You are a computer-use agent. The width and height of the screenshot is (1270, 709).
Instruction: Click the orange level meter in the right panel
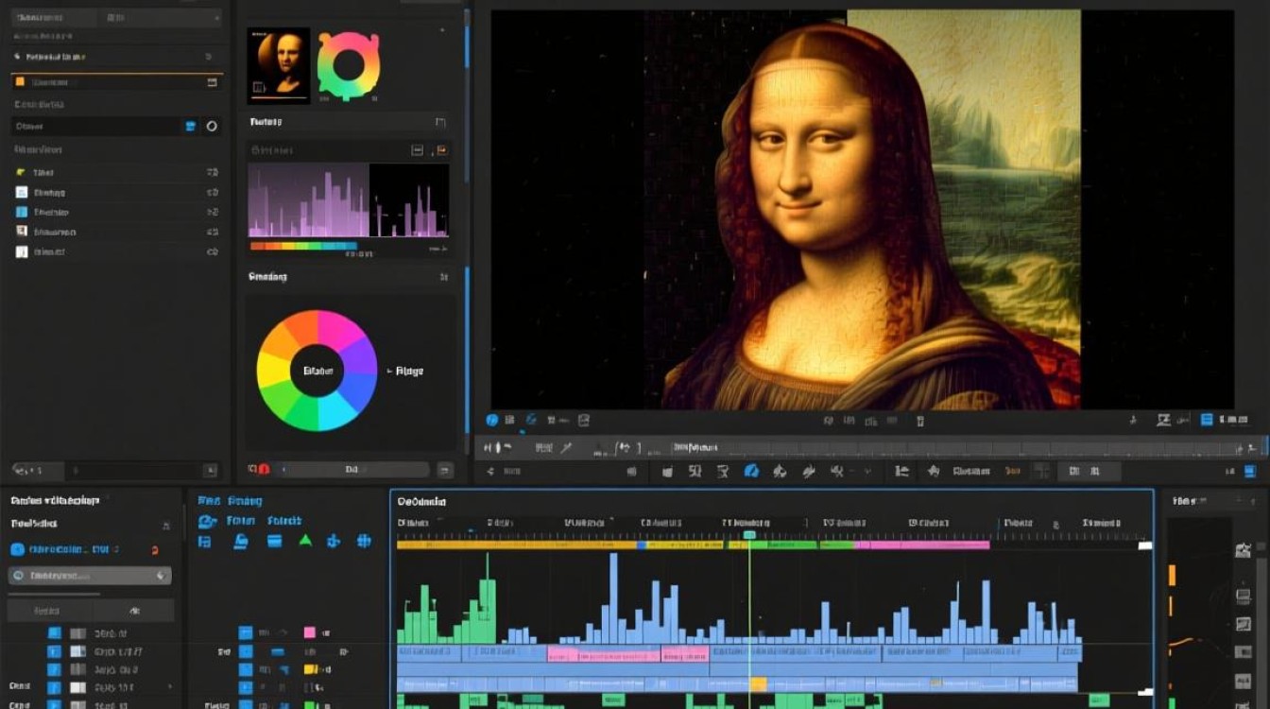[x=1172, y=575]
